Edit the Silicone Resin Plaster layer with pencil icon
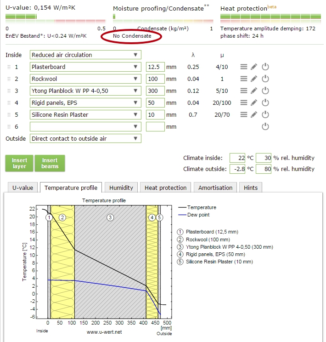 pyautogui.click(x=254, y=115)
